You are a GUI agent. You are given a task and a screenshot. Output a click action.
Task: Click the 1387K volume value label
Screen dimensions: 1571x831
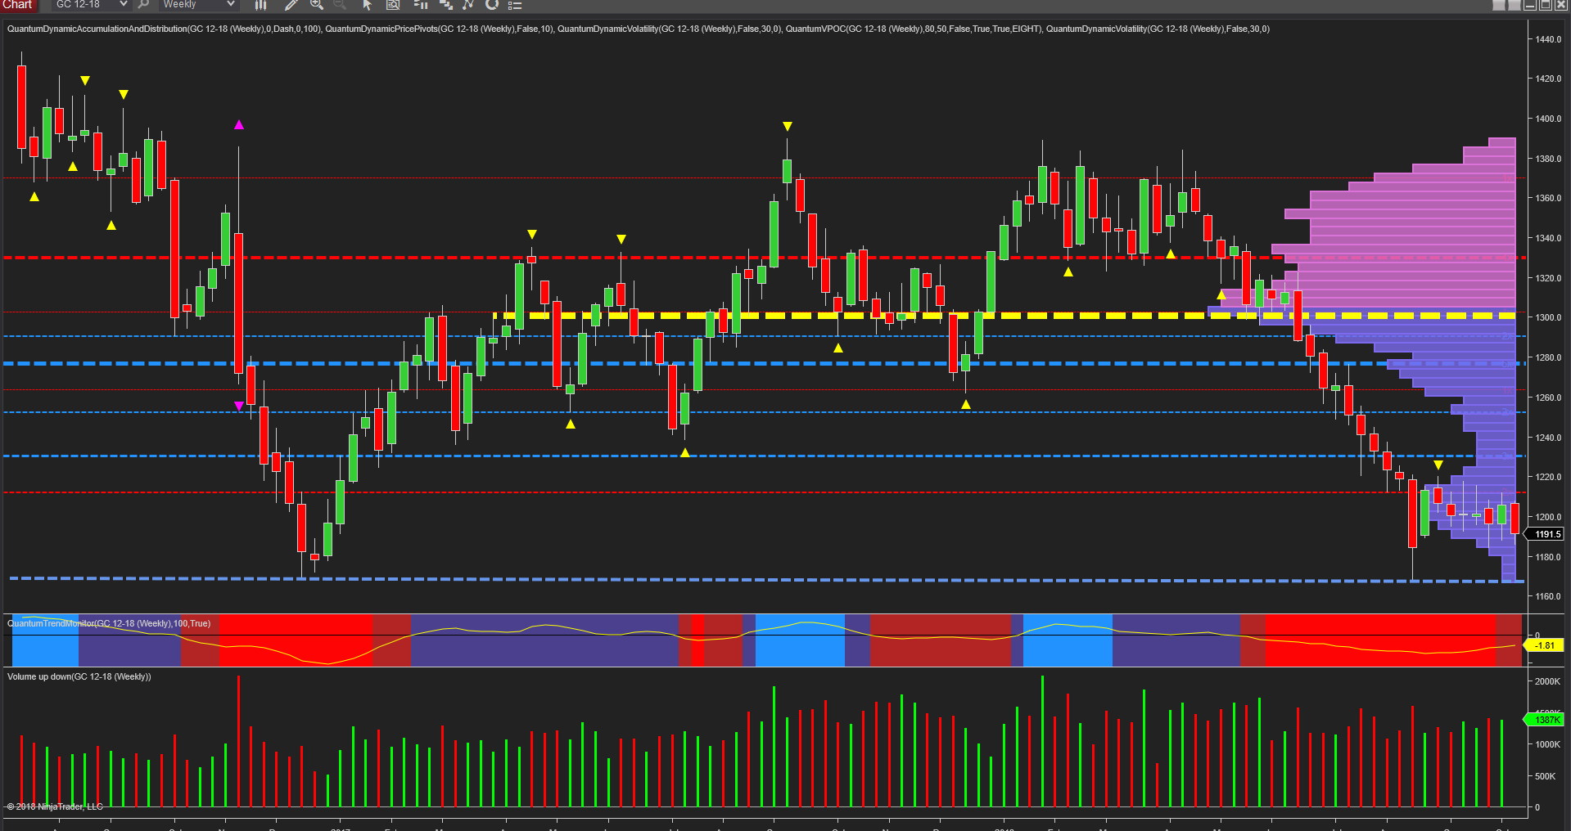click(1546, 720)
